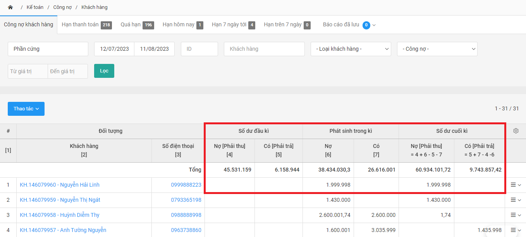Viewport: 526px width, 237px height.
Task: Switch to the Hạn thanh toán tab
Action: (x=86, y=25)
